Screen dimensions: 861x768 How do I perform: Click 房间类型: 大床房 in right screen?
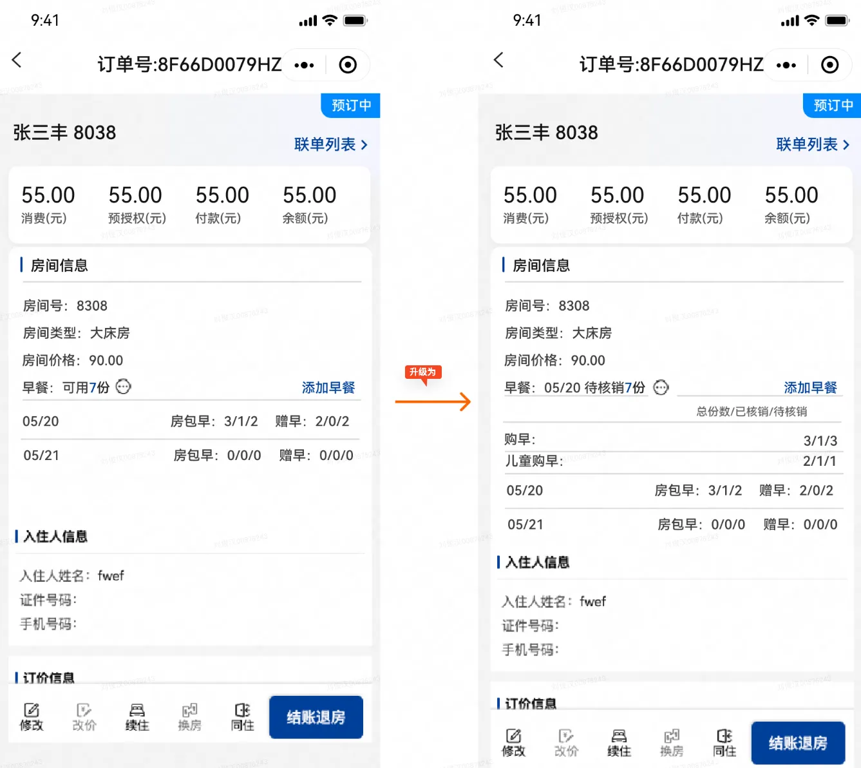pyautogui.click(x=558, y=333)
